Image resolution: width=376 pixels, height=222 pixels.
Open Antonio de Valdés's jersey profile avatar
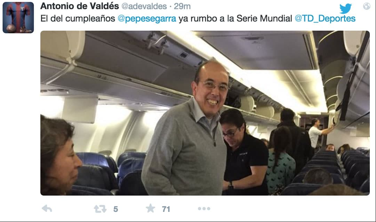(x=18, y=17)
